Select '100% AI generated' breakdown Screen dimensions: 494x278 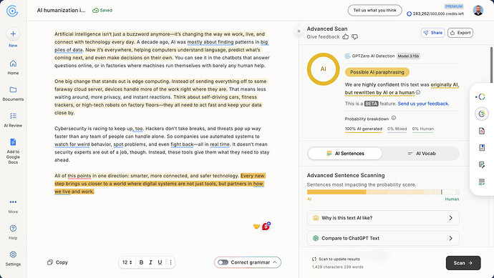364,129
